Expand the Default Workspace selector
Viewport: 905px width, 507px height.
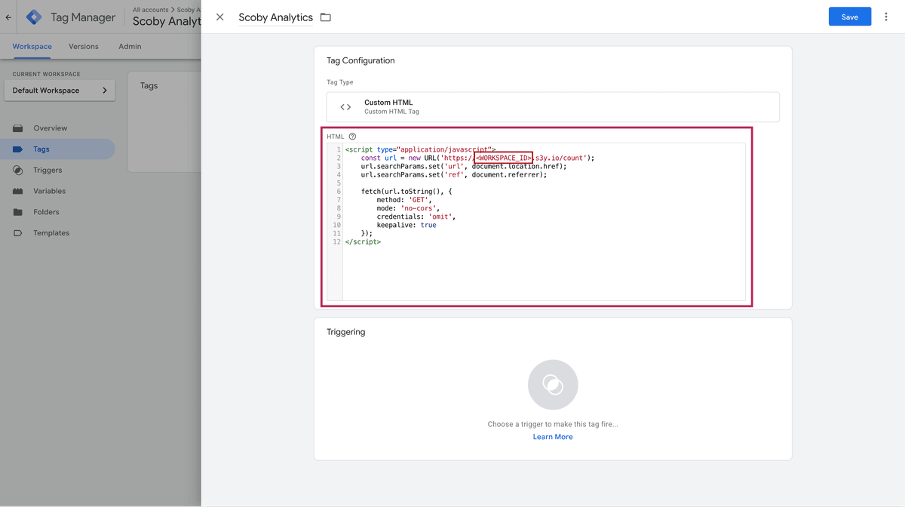60,91
